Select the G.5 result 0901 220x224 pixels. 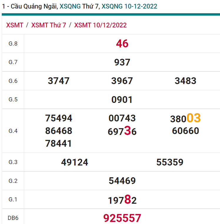(x=122, y=100)
